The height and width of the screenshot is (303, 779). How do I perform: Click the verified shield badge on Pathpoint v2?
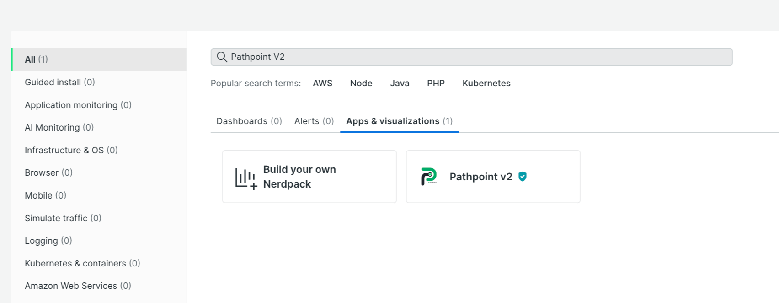[523, 177]
